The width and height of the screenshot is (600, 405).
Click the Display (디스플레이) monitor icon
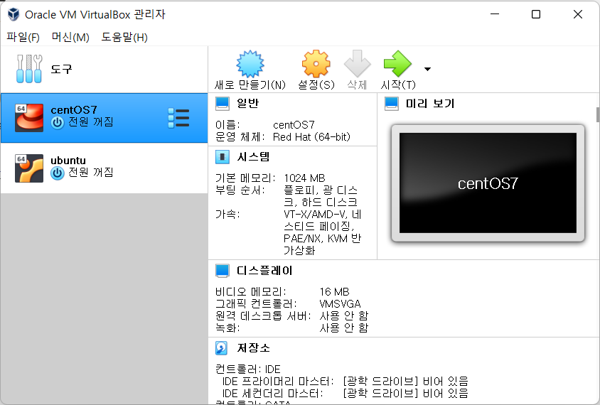click(223, 271)
